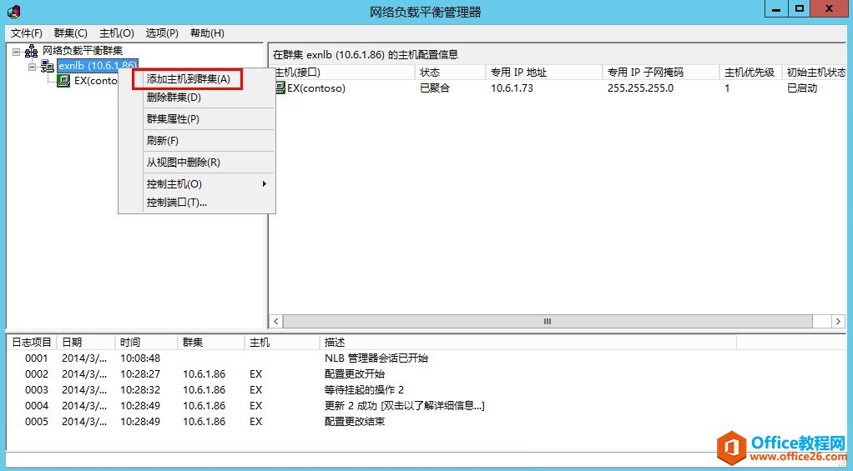Image resolution: width=853 pixels, height=471 pixels.
Task: Click the 10:28:27 time cell
Action: point(140,374)
